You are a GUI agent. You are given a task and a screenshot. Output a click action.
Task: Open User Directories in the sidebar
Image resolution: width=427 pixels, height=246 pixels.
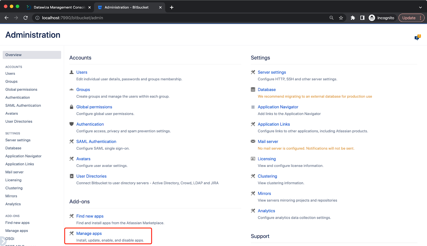click(x=19, y=122)
